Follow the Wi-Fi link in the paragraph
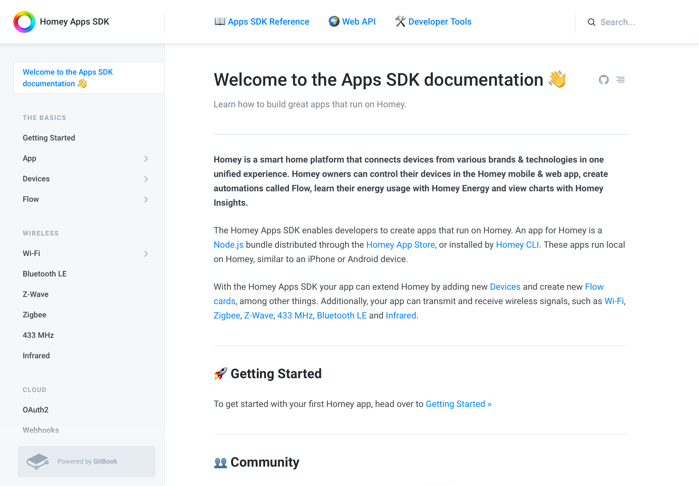 614,301
